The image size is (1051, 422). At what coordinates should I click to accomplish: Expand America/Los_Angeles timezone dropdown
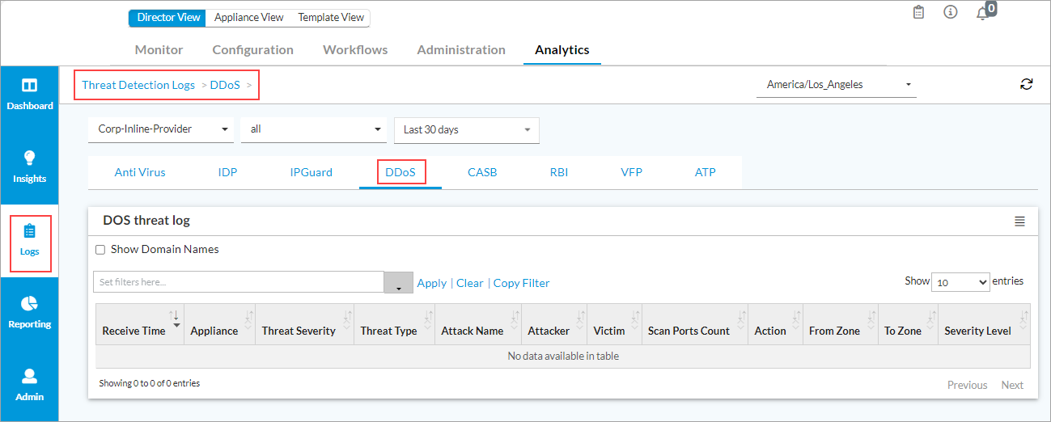click(836, 84)
